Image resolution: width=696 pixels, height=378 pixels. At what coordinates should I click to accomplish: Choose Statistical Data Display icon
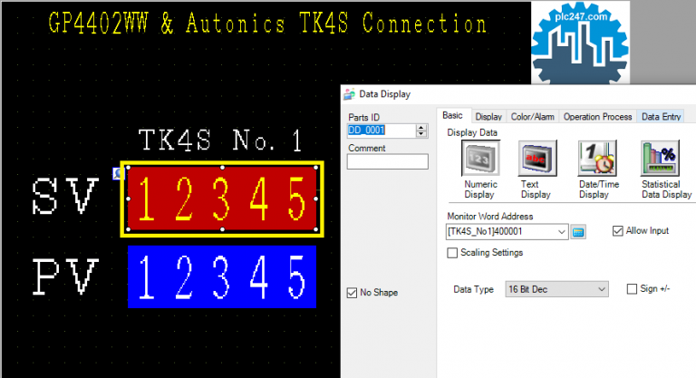(660, 158)
